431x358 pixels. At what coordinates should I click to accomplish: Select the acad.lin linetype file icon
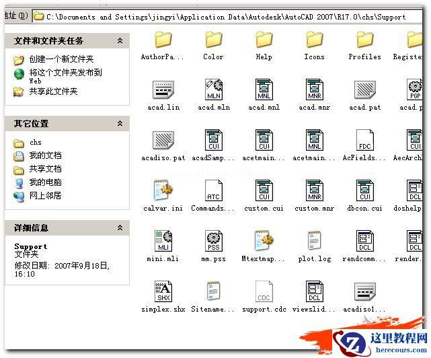pos(163,90)
